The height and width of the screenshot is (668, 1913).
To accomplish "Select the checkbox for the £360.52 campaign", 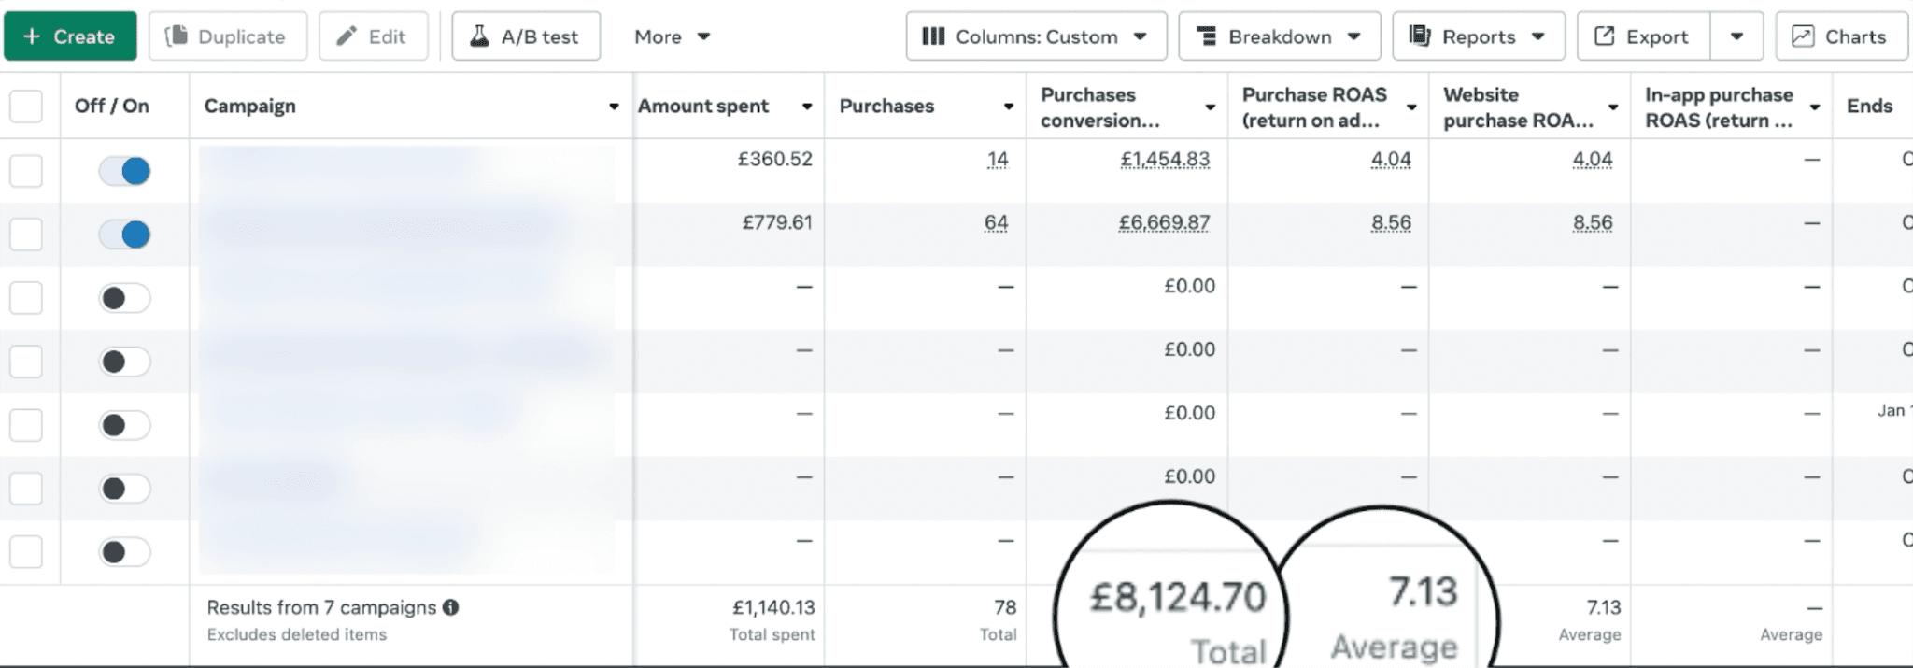I will coord(26,171).
